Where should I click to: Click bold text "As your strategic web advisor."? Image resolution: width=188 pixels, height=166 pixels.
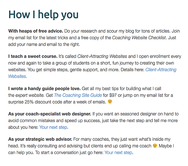[x=40, y=139]
